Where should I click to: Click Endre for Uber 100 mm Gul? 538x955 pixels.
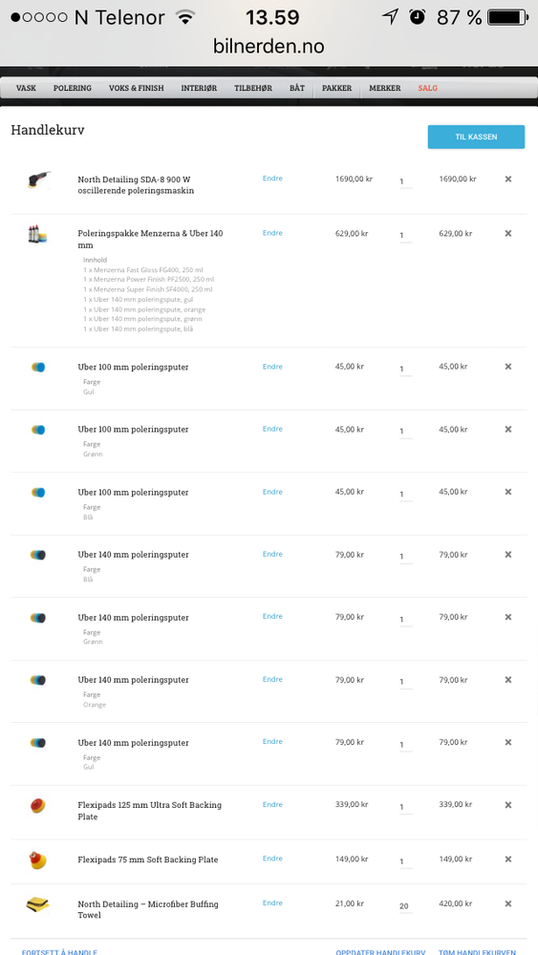(272, 366)
